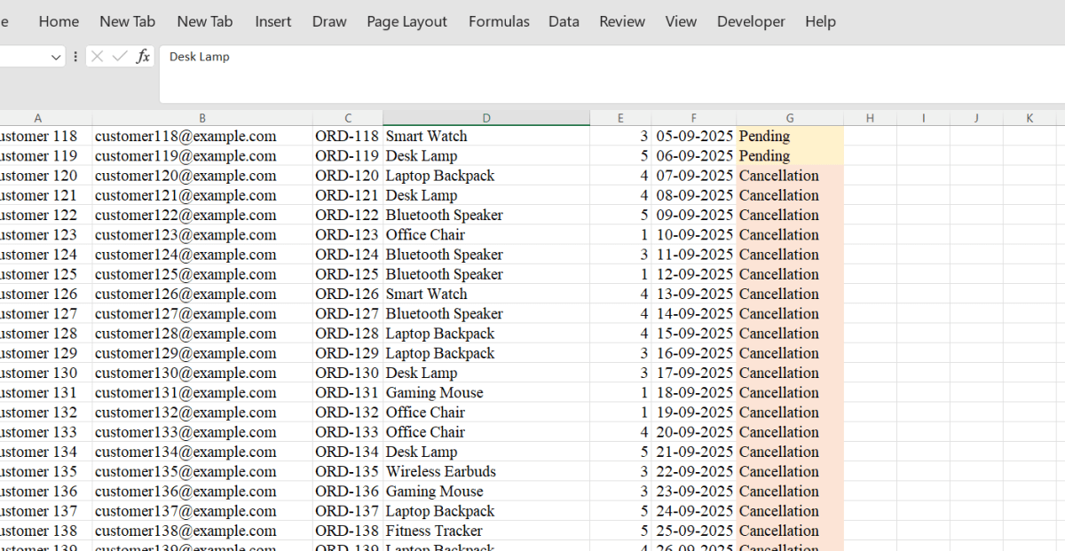Select the cell customer118@example.com
This screenshot has width=1065, height=551.
click(x=202, y=137)
